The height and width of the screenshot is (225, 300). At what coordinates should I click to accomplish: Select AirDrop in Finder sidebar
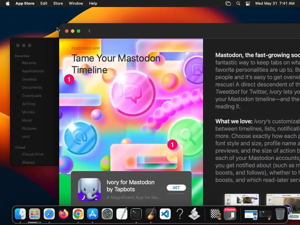tap(28, 104)
